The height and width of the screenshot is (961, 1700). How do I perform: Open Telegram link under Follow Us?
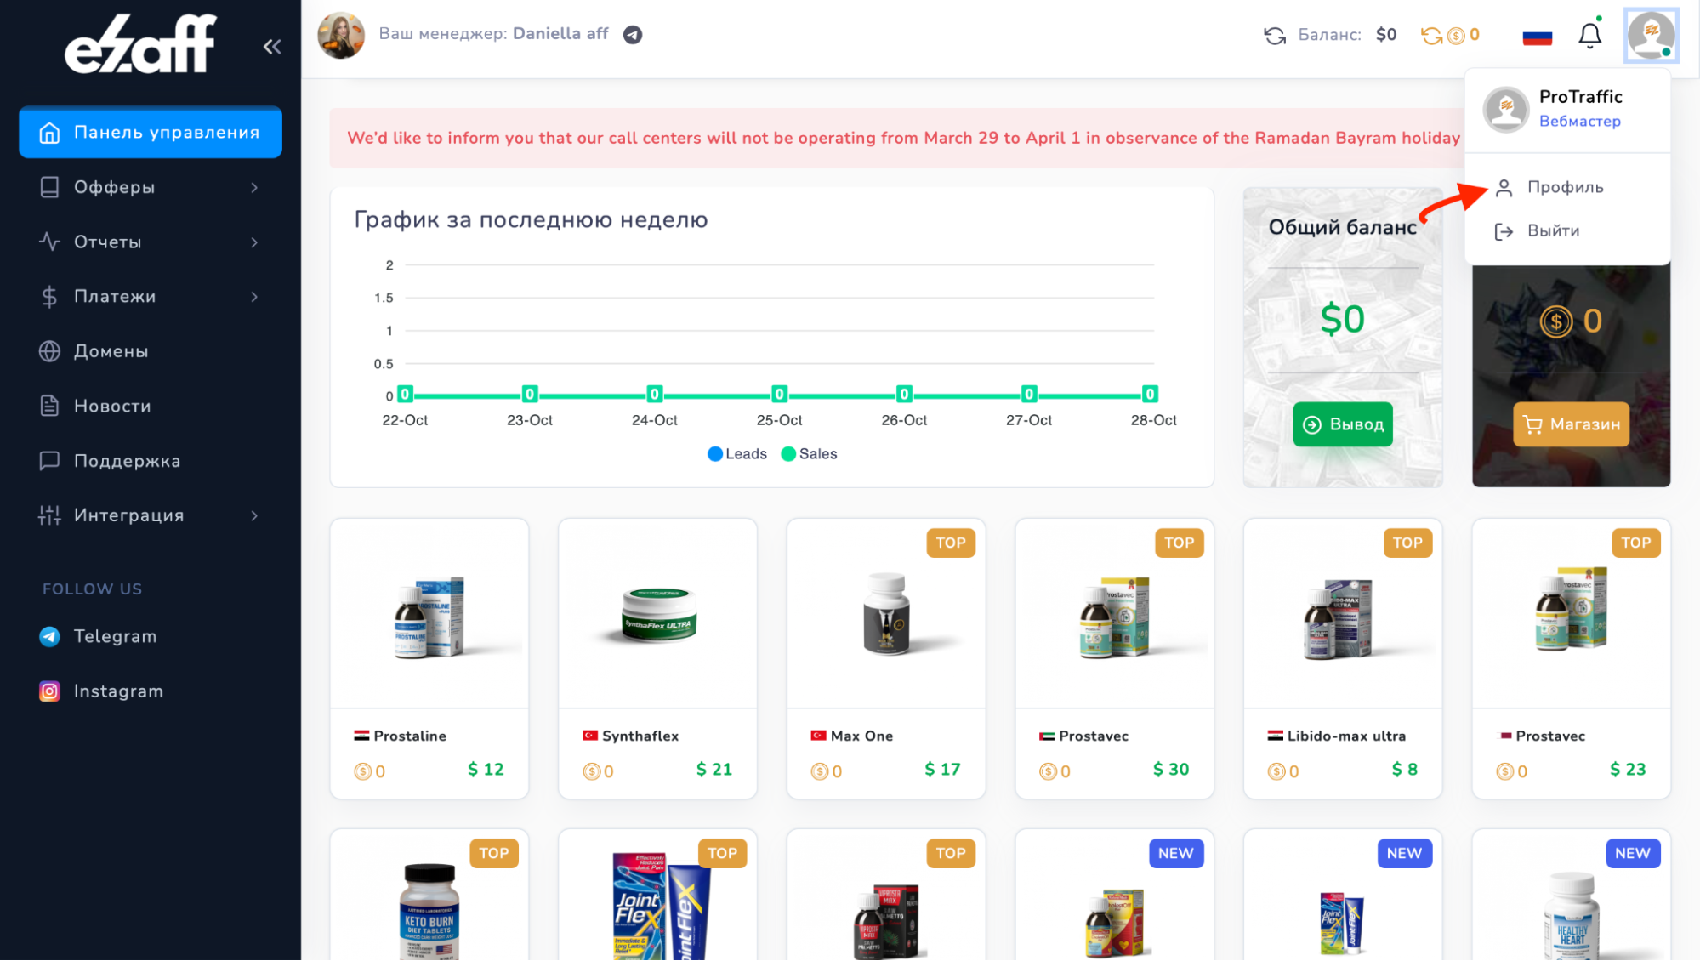[115, 636]
